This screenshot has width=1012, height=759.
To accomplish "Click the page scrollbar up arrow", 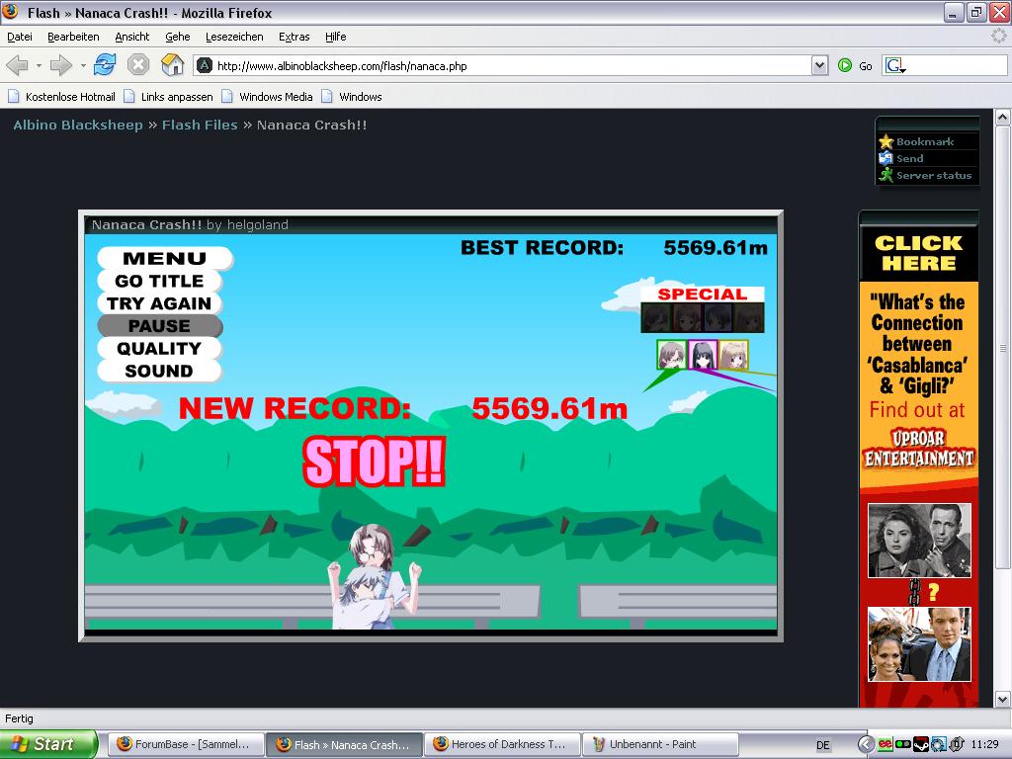I will (x=1002, y=118).
